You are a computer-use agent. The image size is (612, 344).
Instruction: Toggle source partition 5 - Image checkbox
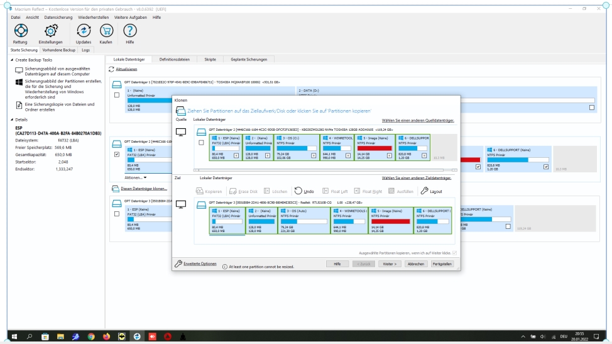pyautogui.click(x=389, y=155)
